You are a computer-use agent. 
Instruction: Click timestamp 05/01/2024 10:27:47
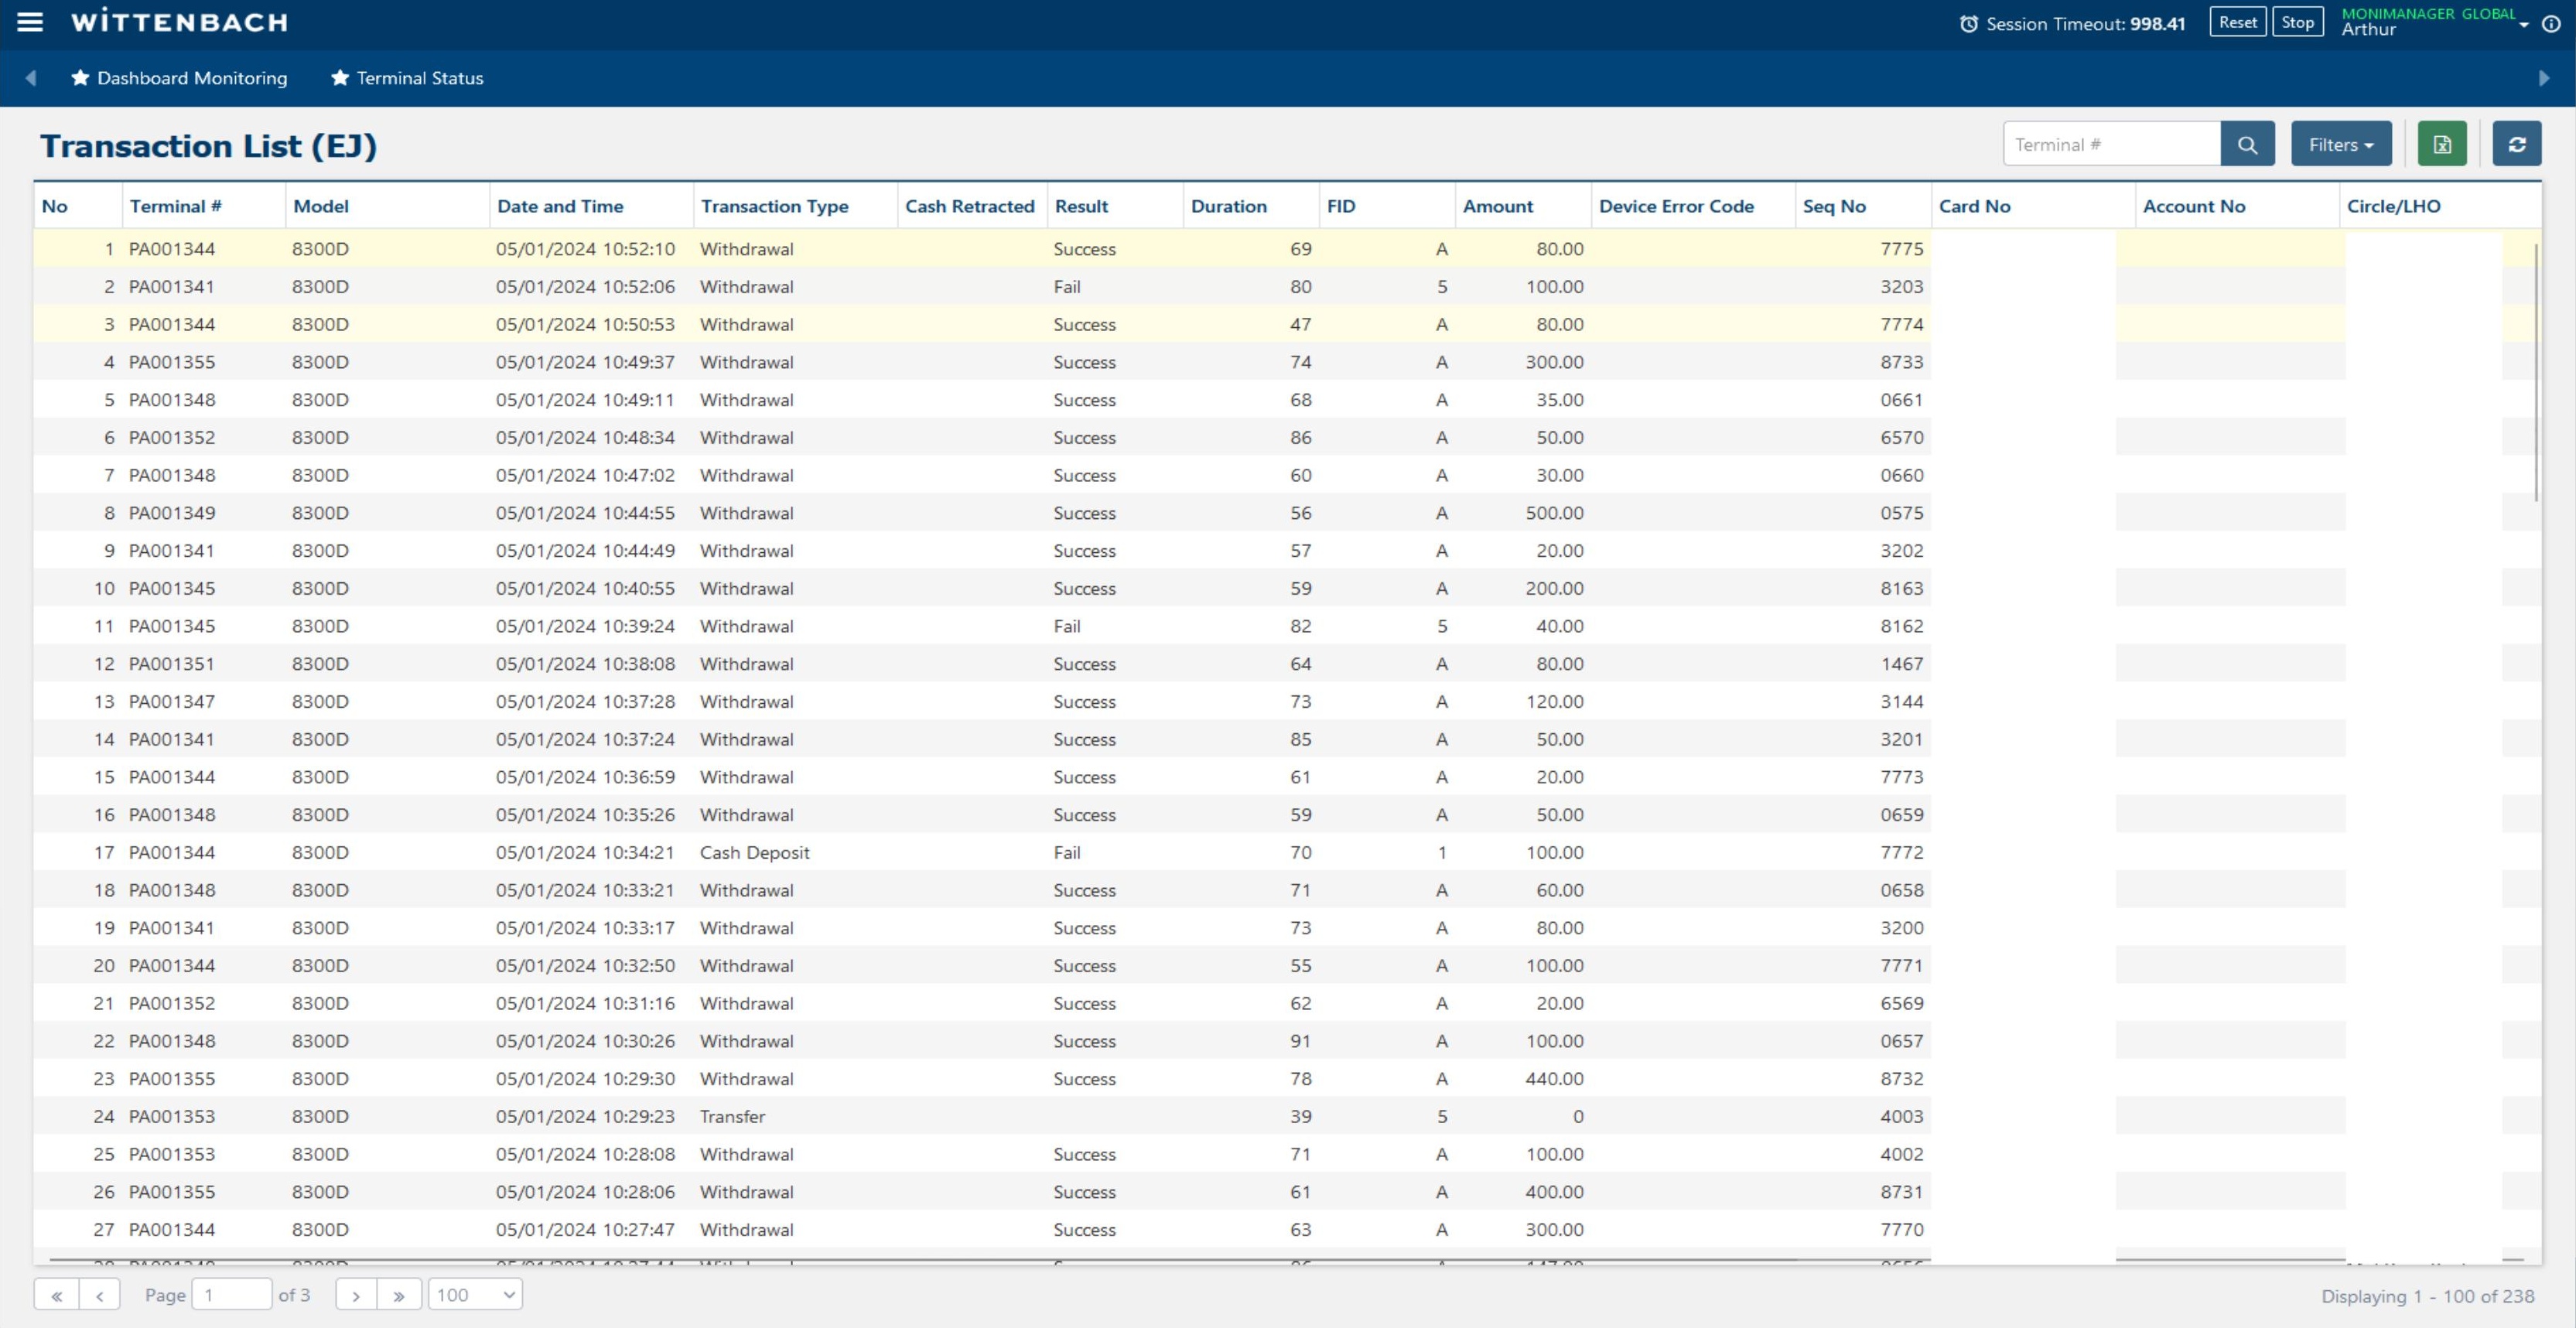[585, 1230]
